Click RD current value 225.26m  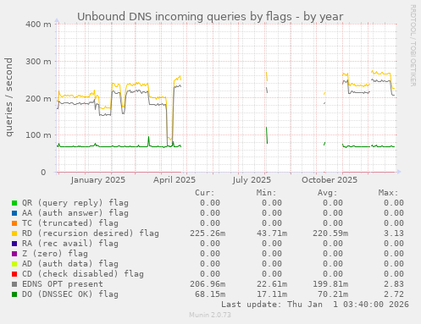208,233
